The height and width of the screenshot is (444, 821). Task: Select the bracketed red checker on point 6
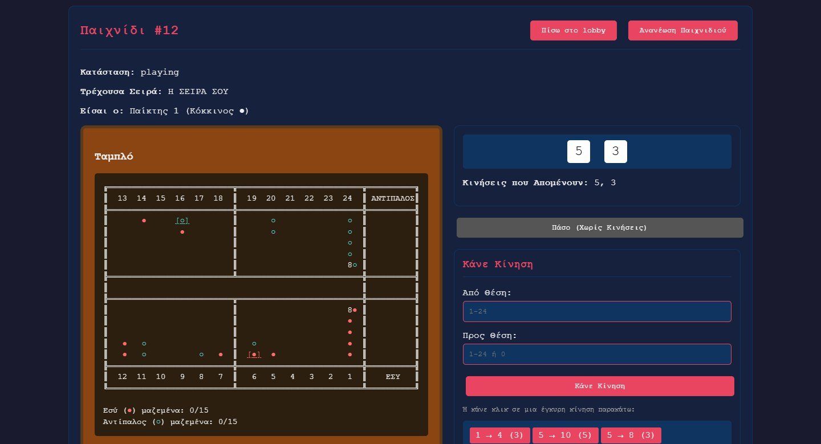point(254,355)
